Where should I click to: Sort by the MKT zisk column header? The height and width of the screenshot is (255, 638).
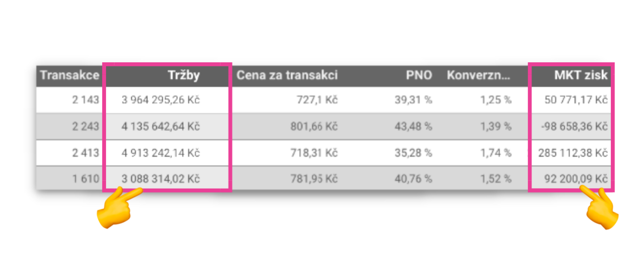click(x=581, y=75)
